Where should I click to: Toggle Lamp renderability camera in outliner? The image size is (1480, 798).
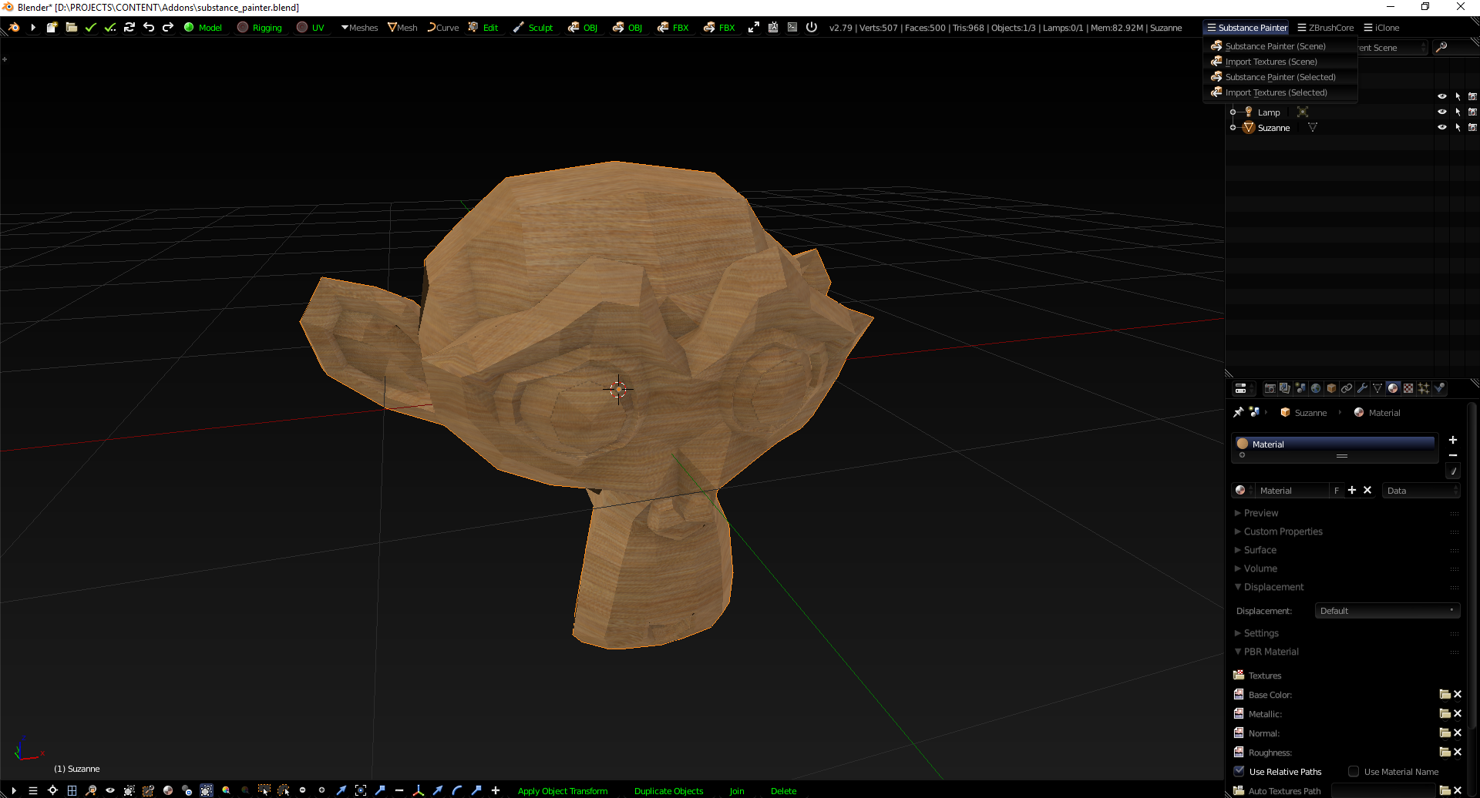1472,112
